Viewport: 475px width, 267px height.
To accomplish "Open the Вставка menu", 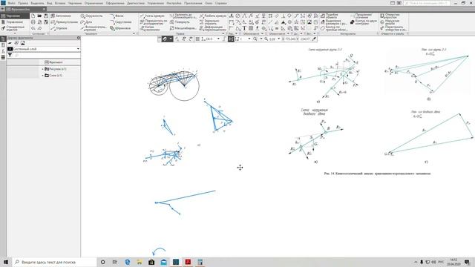I will pyautogui.click(x=60, y=3).
